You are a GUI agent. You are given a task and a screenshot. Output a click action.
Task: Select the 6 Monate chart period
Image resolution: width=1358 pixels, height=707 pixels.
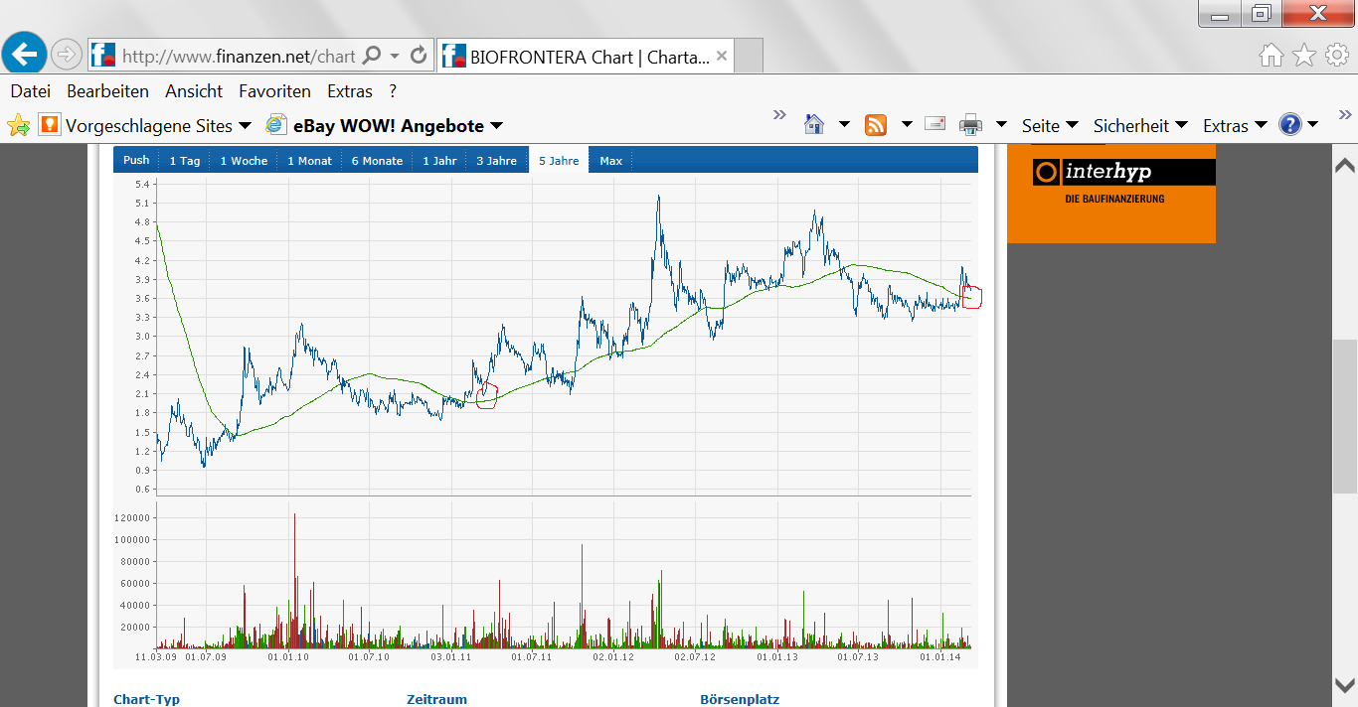[x=377, y=160]
